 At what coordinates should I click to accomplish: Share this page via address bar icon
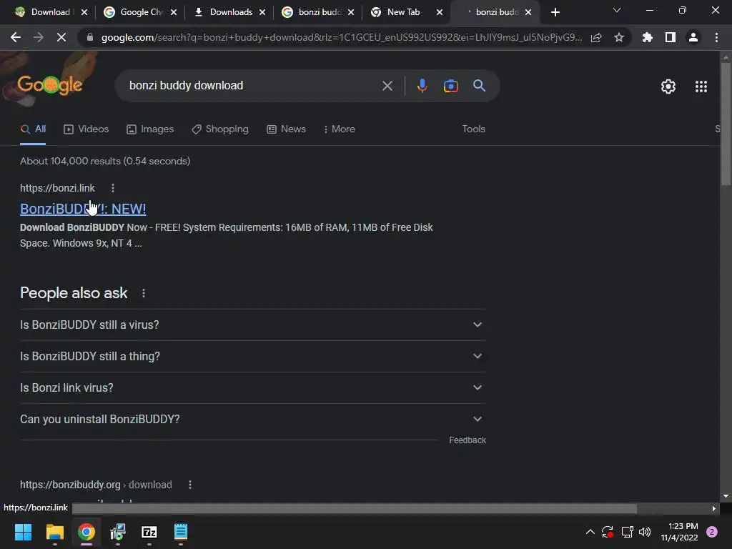click(596, 37)
